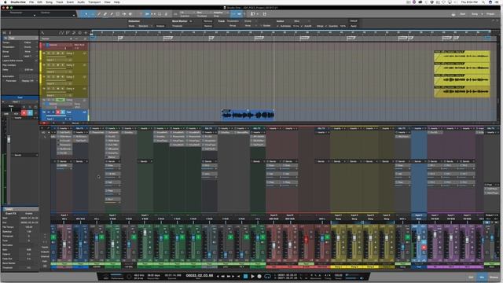Select the Listen tool in toolbar
Viewport: 503px width, 283px height.
coord(130,14)
